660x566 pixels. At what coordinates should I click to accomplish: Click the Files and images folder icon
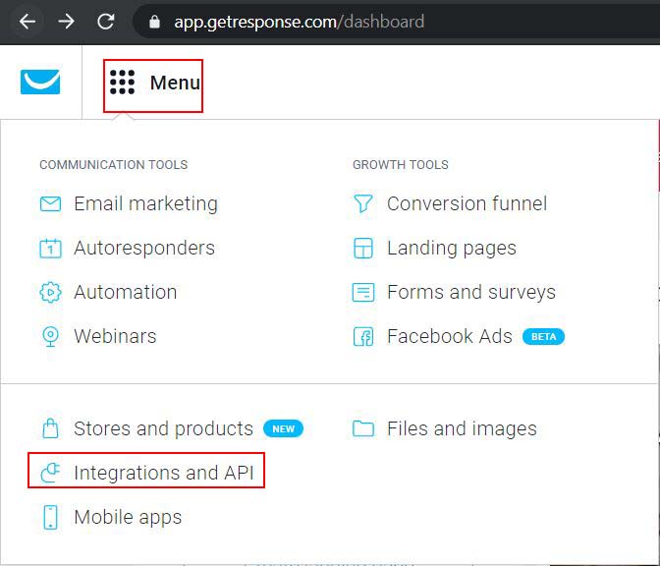(362, 428)
